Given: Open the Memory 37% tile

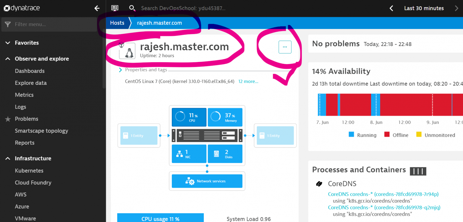Looking at the screenshot, I should (225, 117).
